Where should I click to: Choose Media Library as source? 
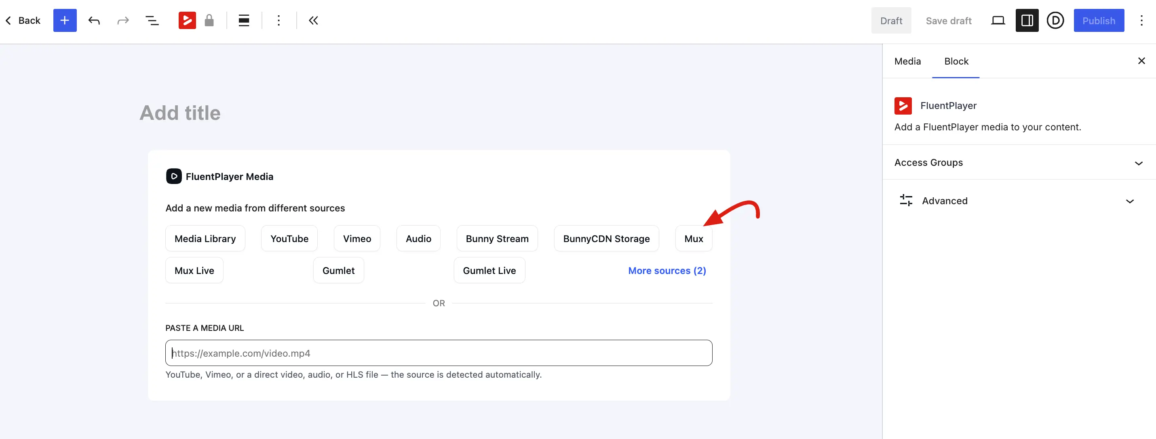pos(205,239)
